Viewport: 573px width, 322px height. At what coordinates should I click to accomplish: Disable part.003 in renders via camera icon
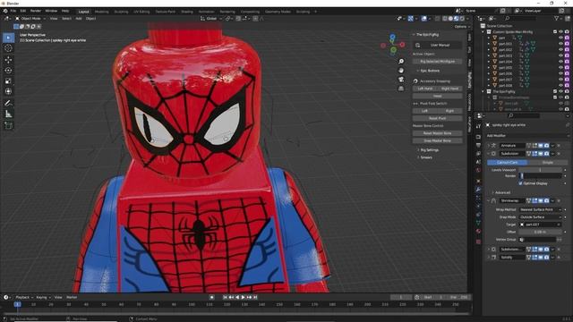click(567, 55)
